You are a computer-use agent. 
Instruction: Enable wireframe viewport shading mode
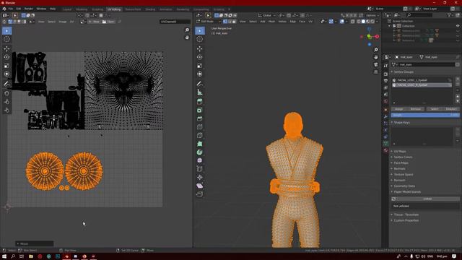tap(359, 22)
